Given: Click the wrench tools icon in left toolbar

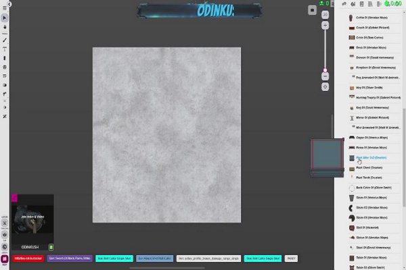Looking at the screenshot, I should tap(5, 117).
